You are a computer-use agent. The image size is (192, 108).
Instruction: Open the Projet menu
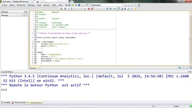pos(39,5)
